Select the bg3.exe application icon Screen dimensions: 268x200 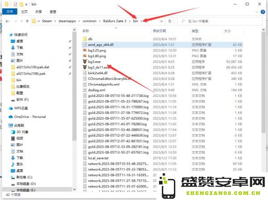point(85,62)
